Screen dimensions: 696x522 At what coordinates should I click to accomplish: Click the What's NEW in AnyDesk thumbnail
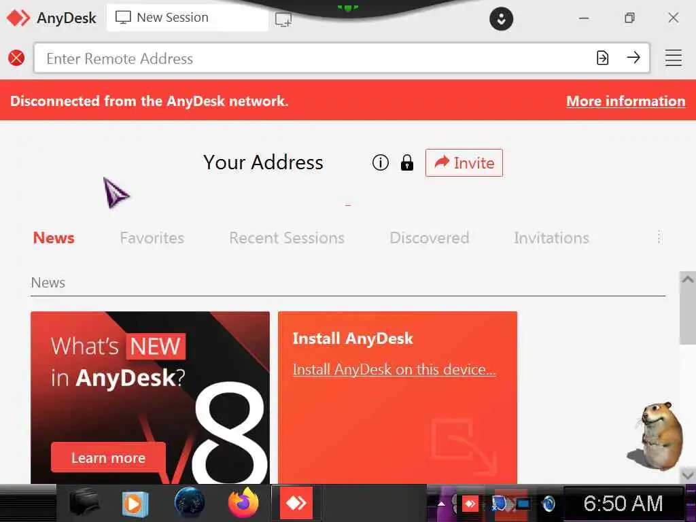(150, 398)
